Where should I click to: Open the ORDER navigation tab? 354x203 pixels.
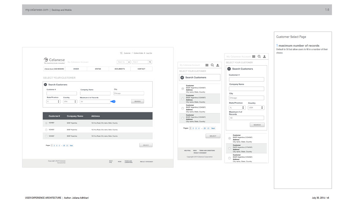tap(76, 69)
